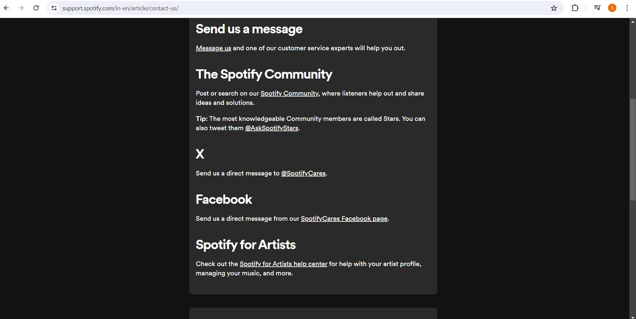Open the Spotify for Artists help center
This screenshot has height=319, width=636.
tap(283, 264)
